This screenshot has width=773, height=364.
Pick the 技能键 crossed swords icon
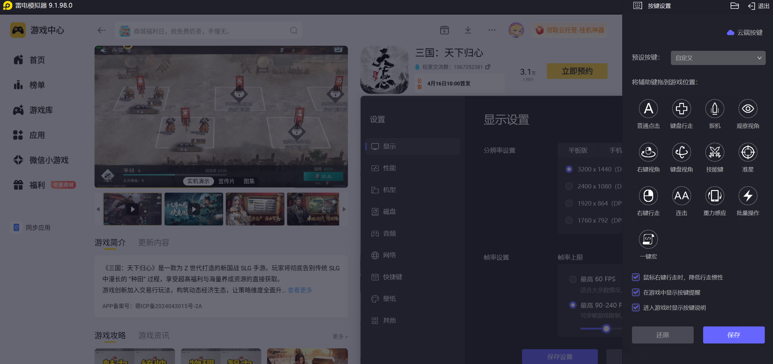tap(715, 152)
